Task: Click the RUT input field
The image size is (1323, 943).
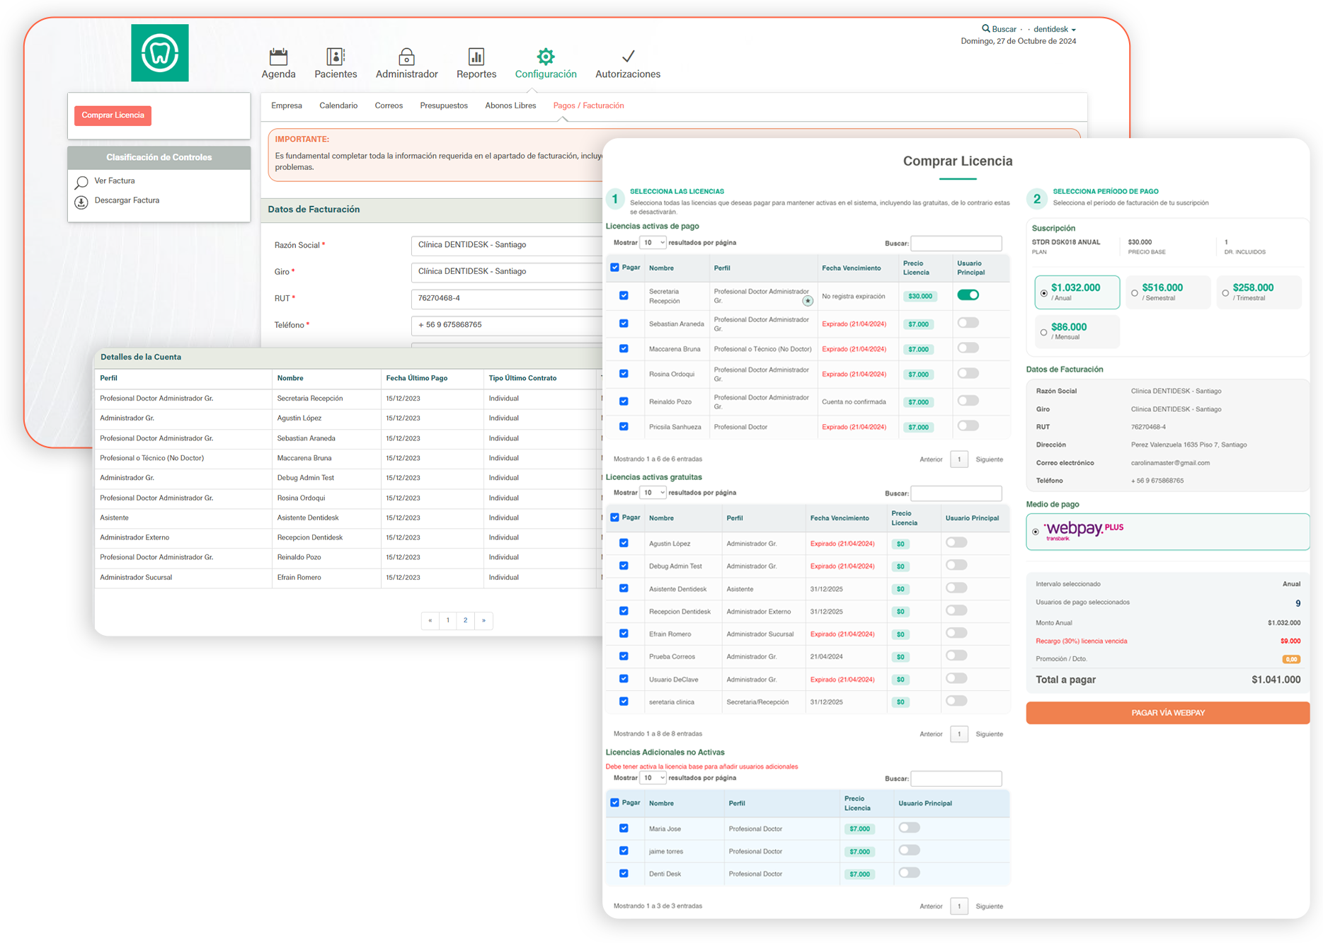Action: click(506, 298)
